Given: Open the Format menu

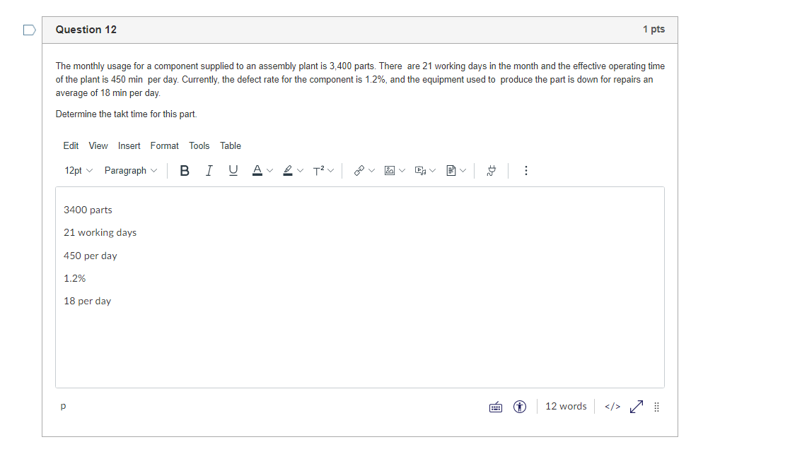Looking at the screenshot, I should [164, 146].
